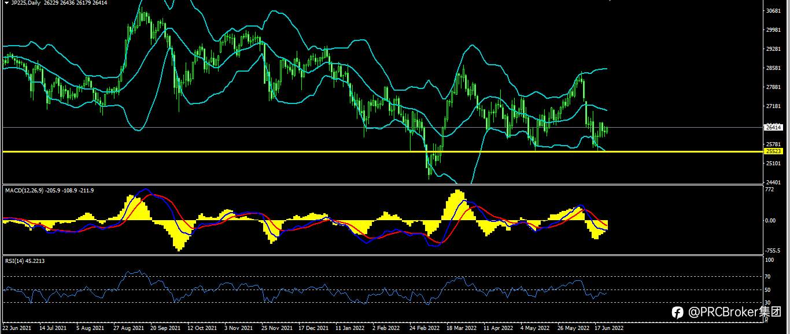This screenshot has height=334, width=790.
Task: Select the yellow horizontal line at 25523
Action: (x=382, y=151)
